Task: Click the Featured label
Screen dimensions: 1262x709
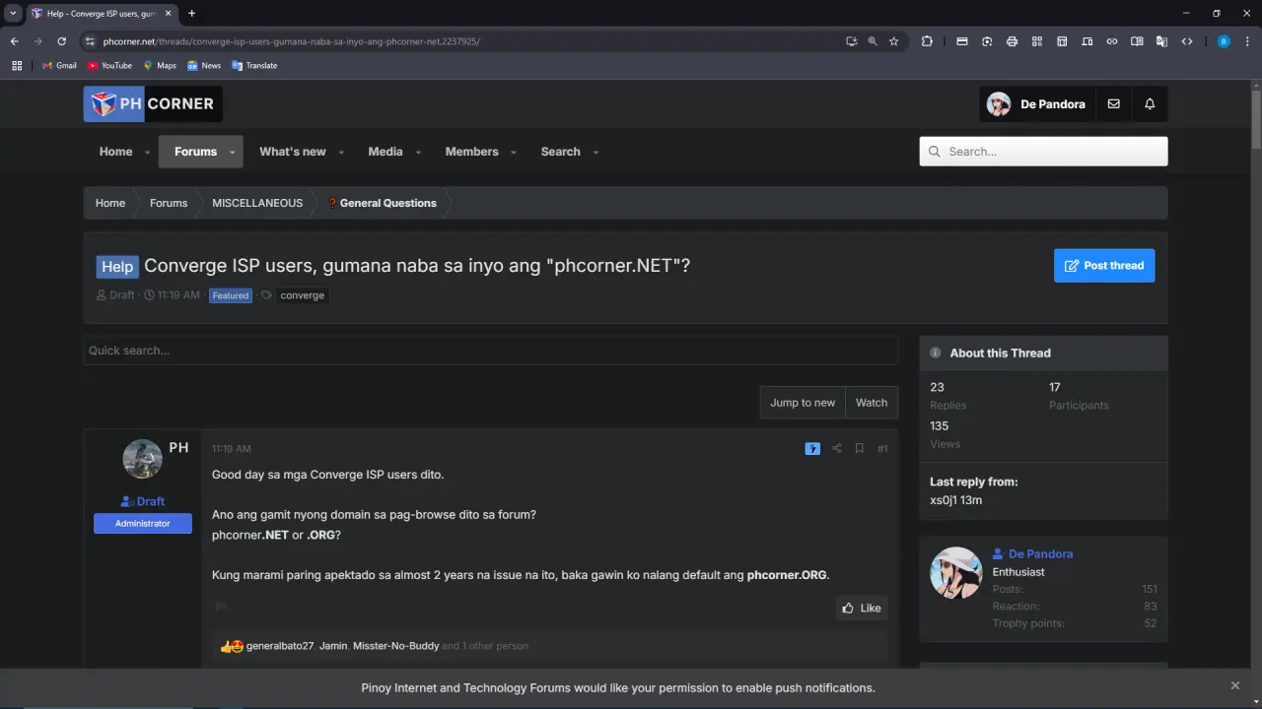Action: click(231, 295)
